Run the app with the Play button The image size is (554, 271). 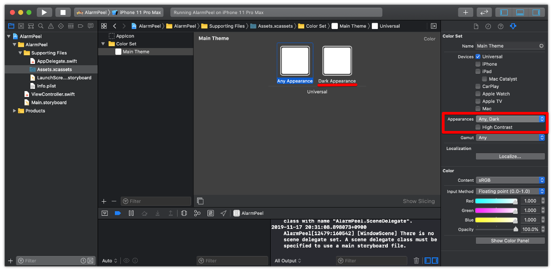(x=44, y=12)
